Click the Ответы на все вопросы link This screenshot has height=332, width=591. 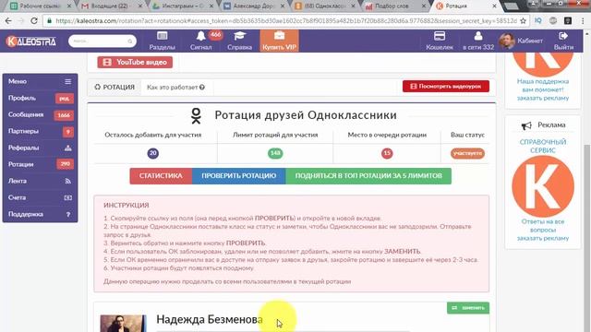[543, 225]
